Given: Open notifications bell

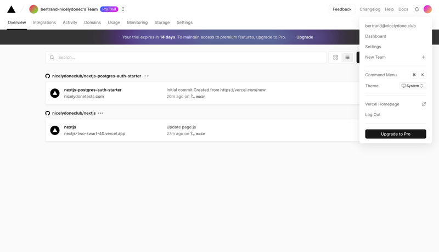Looking at the screenshot, I should 417,9.
